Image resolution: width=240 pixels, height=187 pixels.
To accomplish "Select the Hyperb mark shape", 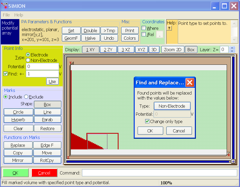I will [x=18, y=119].
